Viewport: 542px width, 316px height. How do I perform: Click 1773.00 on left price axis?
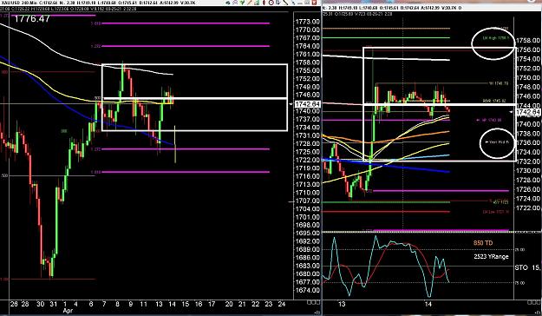coord(307,22)
